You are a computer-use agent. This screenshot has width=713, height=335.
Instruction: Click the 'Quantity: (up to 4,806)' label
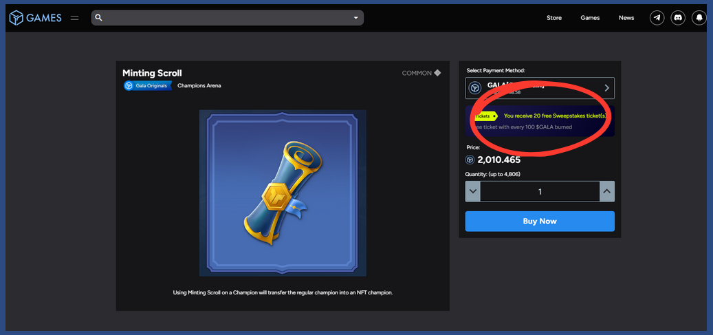492,174
